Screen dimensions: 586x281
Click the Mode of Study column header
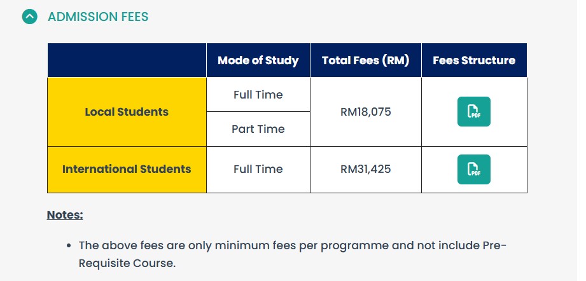click(x=258, y=60)
